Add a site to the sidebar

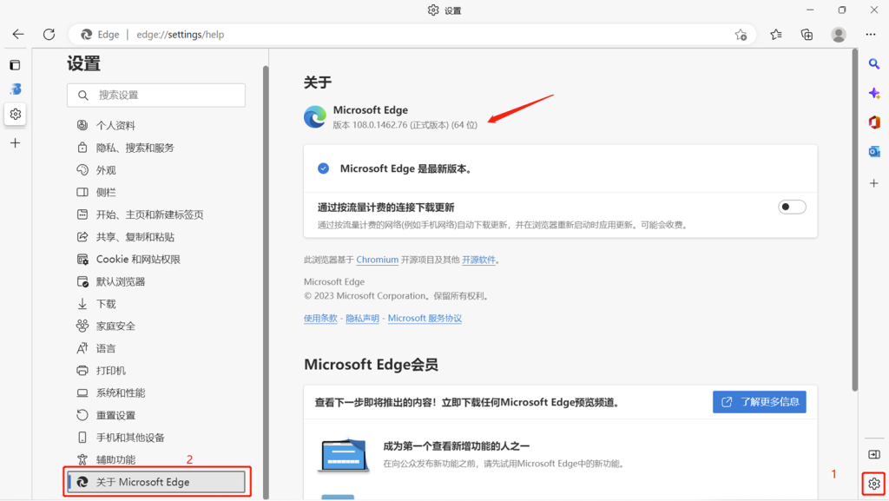pyautogui.click(x=874, y=183)
